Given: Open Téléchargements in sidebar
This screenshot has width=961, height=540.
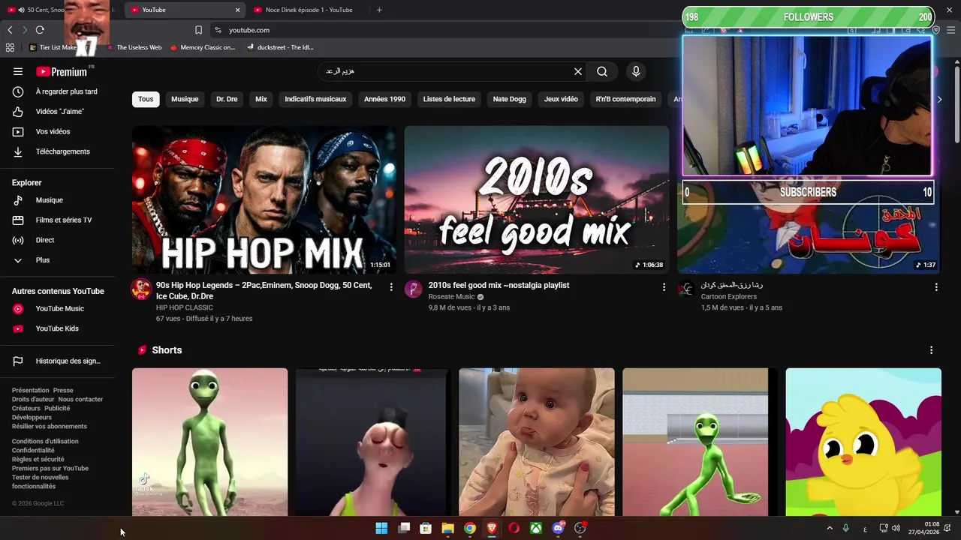Looking at the screenshot, I should tap(59, 151).
